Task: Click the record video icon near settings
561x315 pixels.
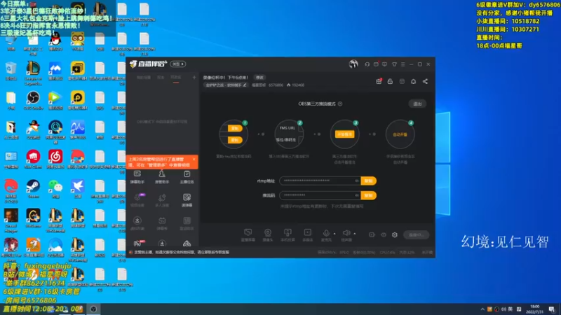Action: coord(372,235)
